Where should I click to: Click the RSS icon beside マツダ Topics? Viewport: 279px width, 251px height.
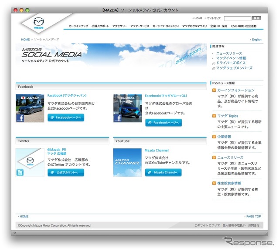pyautogui.click(x=214, y=116)
